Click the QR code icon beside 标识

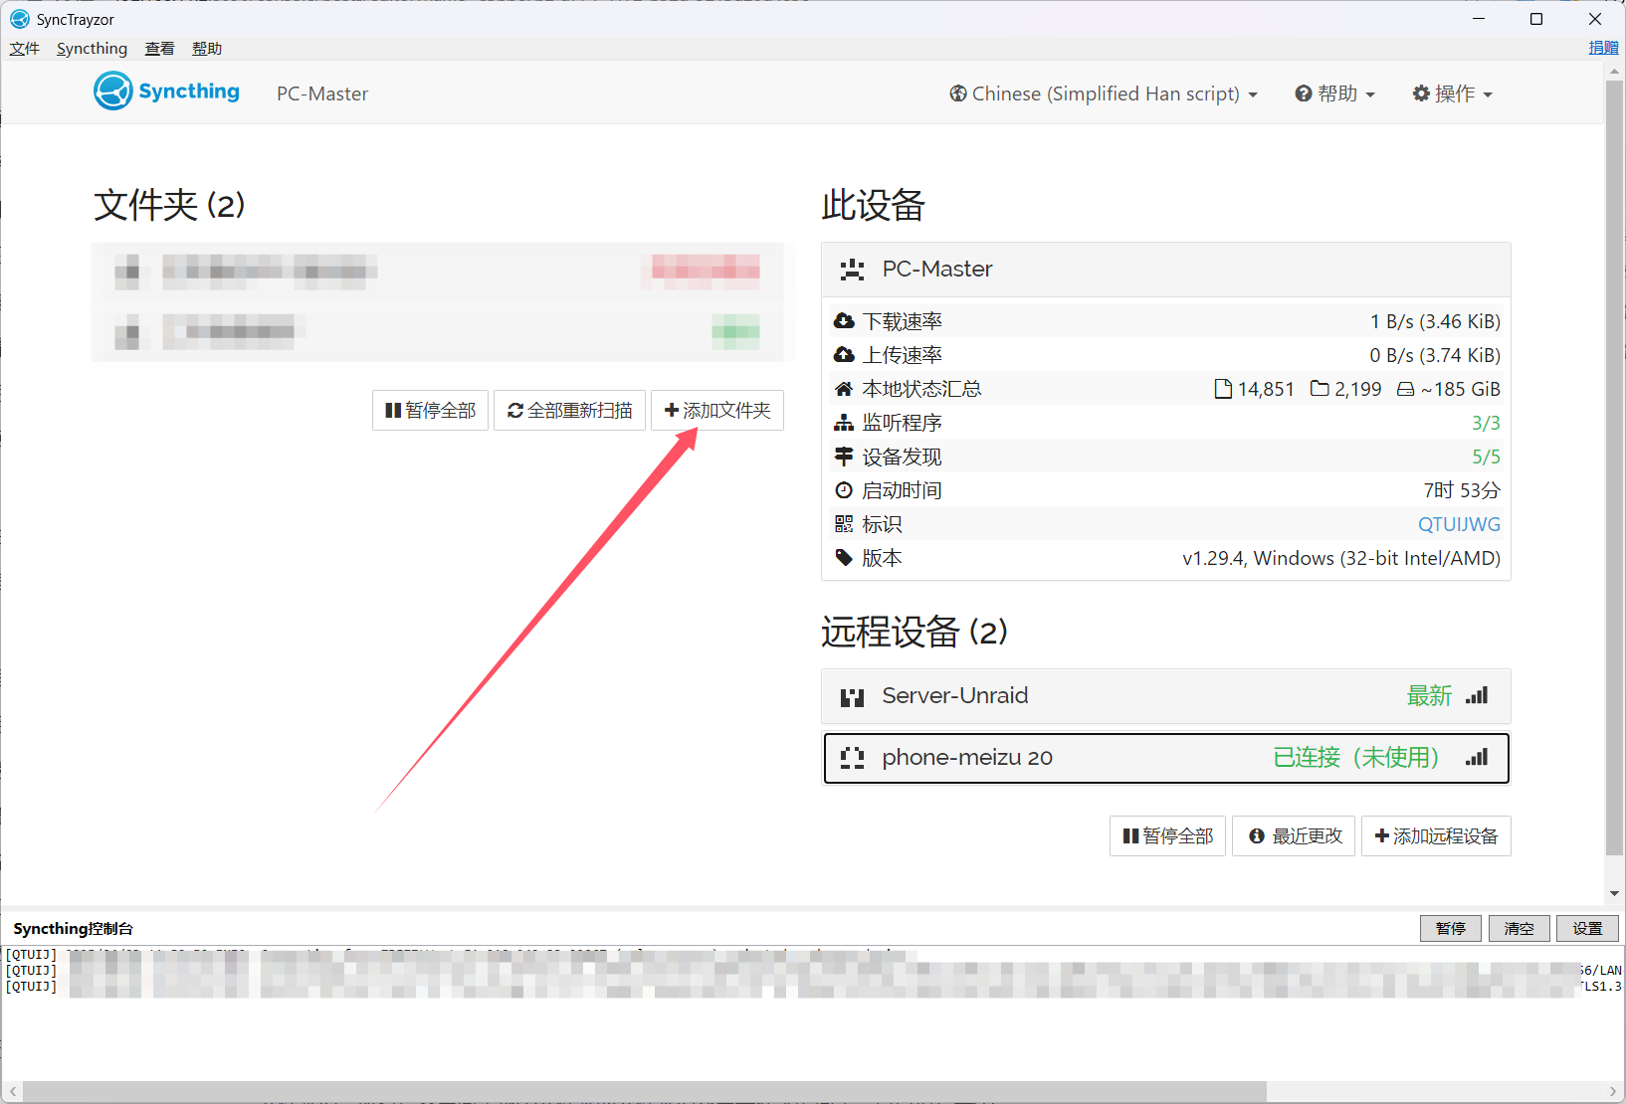844,524
